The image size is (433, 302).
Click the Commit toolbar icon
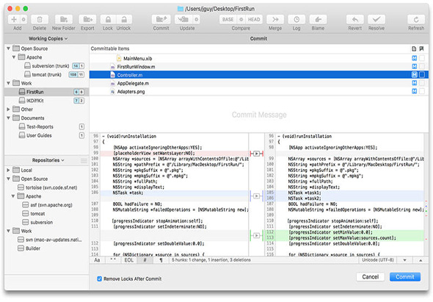pyautogui.click(x=161, y=20)
